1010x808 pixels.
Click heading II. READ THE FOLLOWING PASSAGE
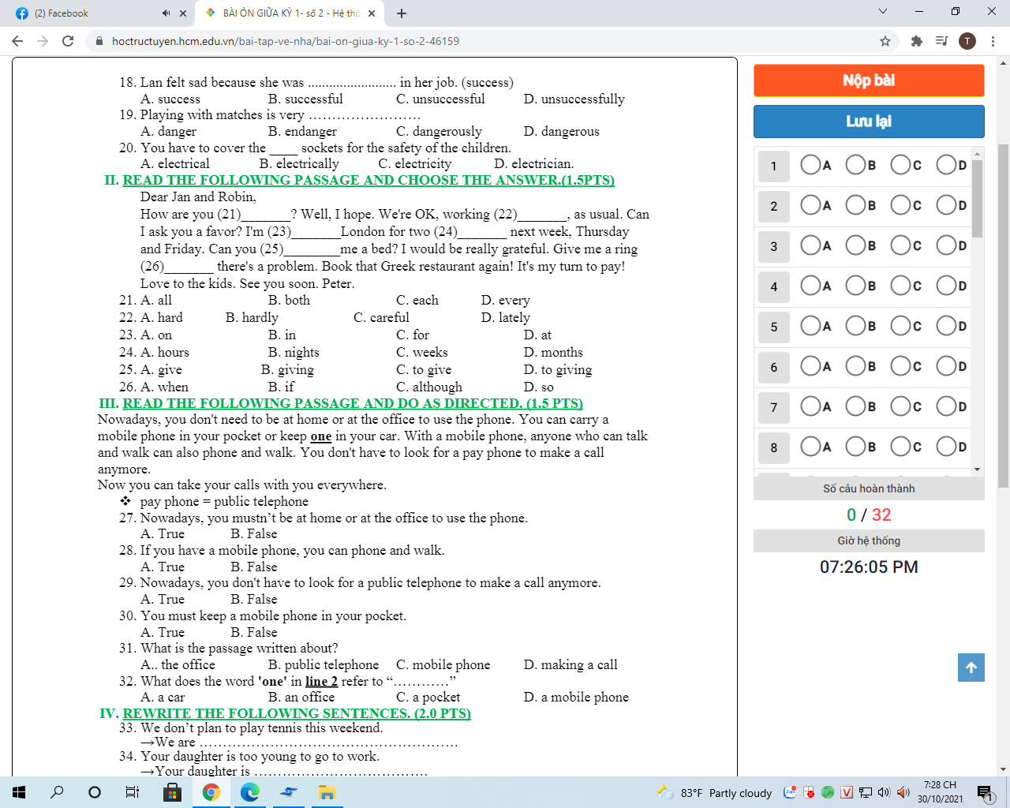[359, 180]
